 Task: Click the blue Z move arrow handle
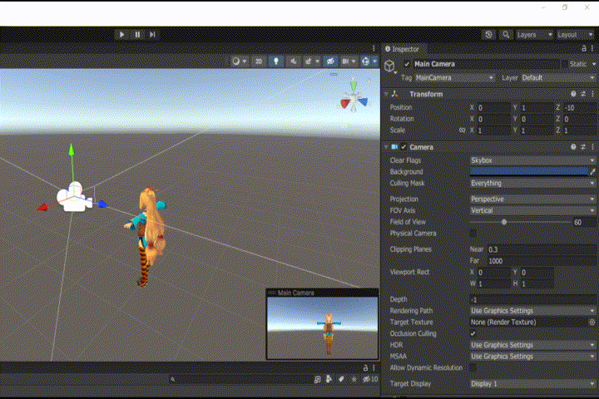point(102,204)
